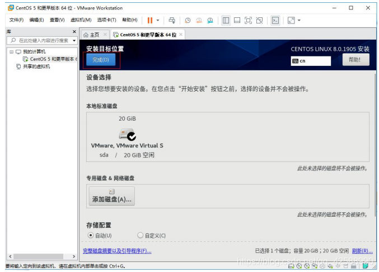Collapse the 我的计算机 tree node
This screenshot has width=379, height=272.
(x=11, y=51)
